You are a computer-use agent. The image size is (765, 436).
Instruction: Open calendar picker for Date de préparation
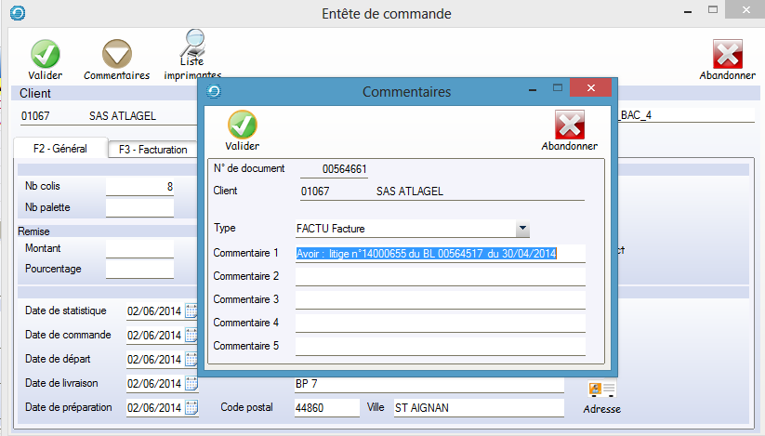click(x=192, y=407)
